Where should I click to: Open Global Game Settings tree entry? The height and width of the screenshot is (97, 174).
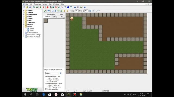[x=34, y=35]
